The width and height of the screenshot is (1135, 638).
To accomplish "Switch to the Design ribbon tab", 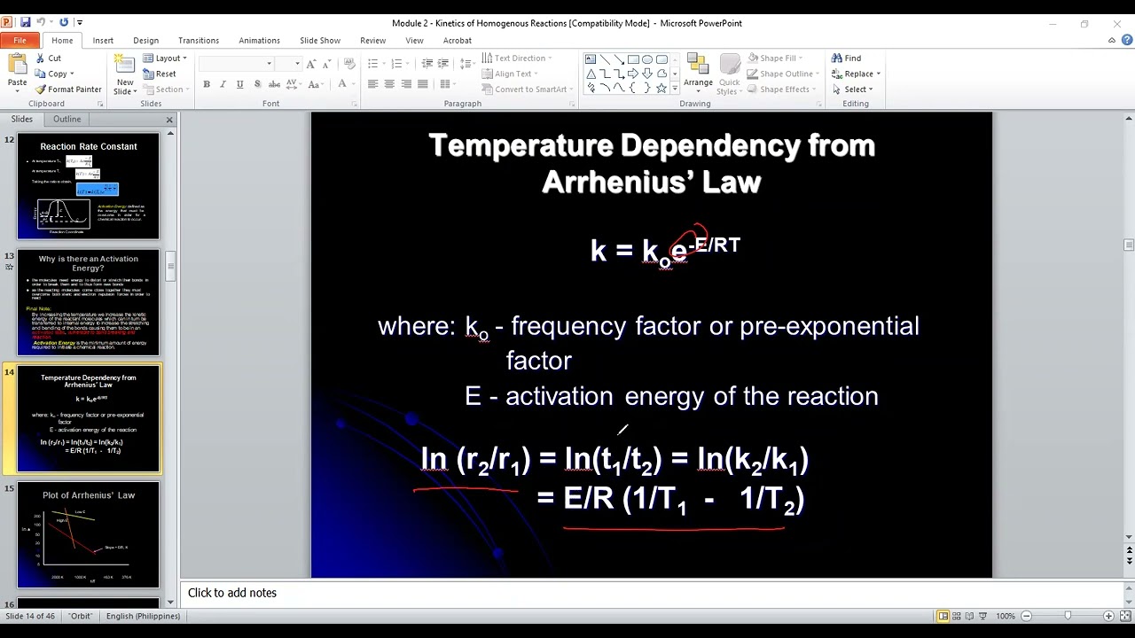I will (145, 41).
